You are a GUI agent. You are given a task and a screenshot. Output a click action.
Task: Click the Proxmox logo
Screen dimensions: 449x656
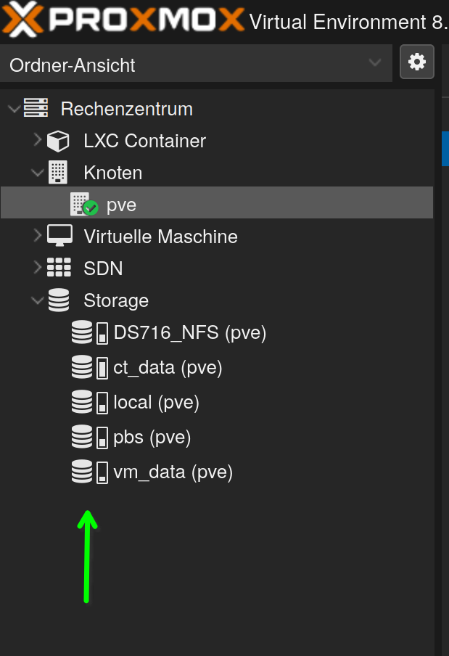[x=123, y=19]
